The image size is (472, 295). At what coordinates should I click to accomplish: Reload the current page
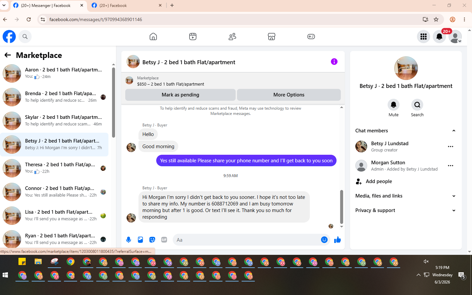click(29, 19)
